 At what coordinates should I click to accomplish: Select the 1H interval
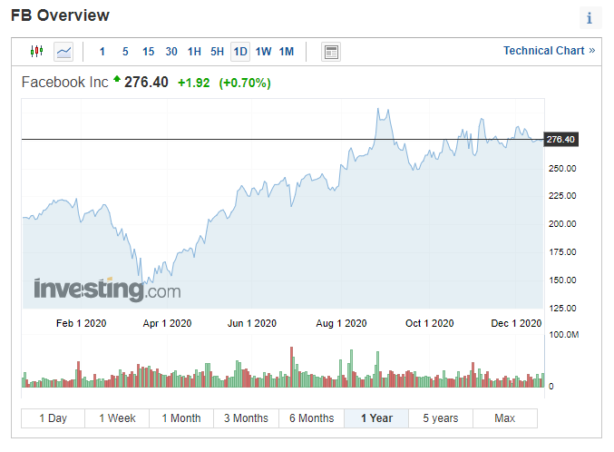(194, 52)
